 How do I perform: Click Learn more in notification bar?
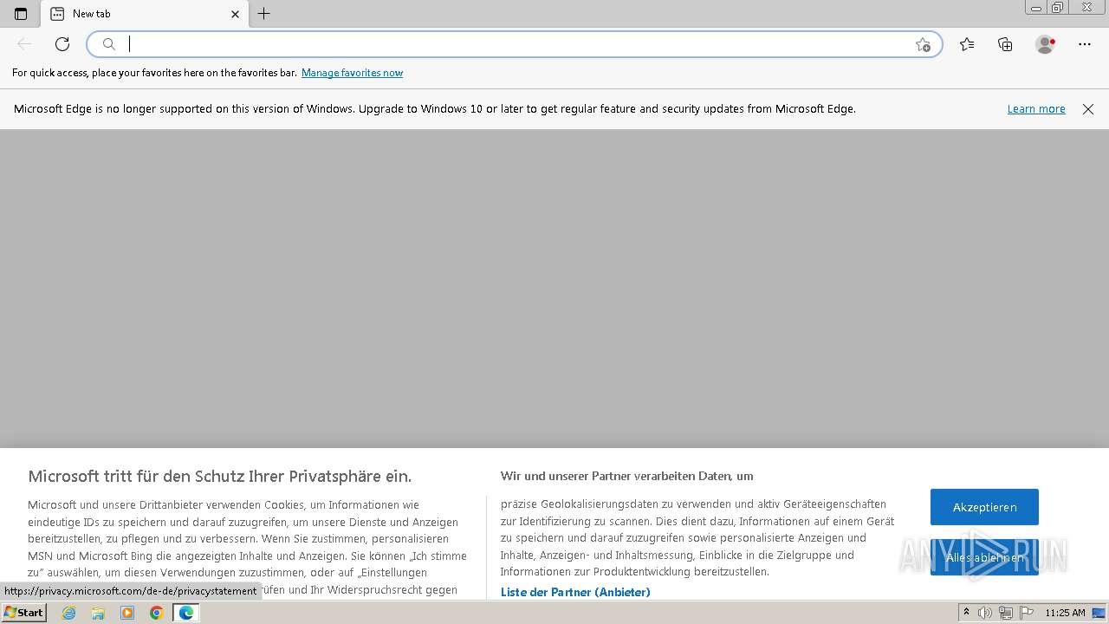point(1036,109)
